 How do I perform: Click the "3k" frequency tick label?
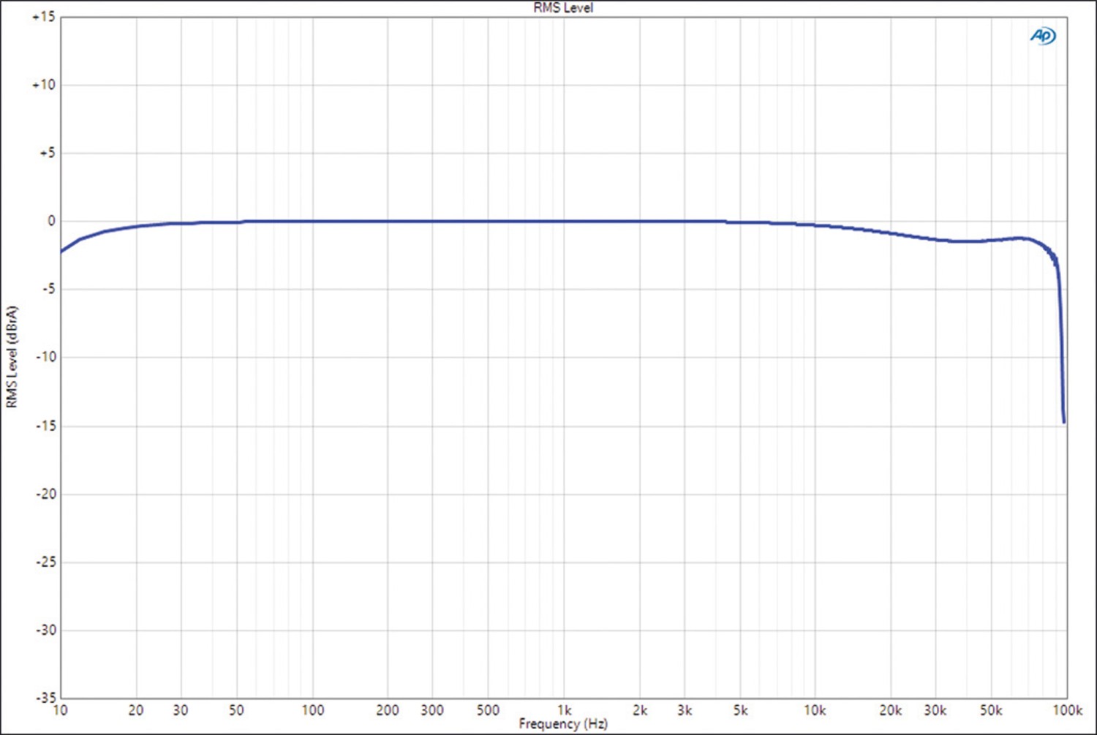coord(685,710)
